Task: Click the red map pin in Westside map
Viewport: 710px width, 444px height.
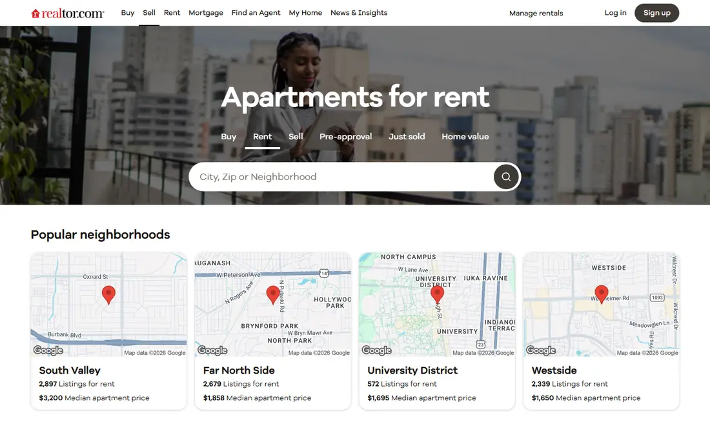Action: click(602, 295)
